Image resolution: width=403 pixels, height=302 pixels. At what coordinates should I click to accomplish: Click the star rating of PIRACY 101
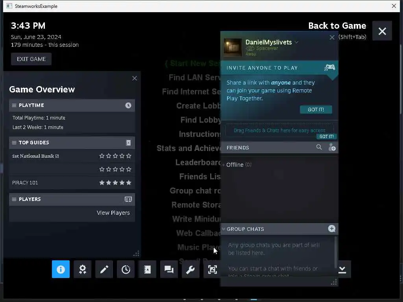(x=115, y=182)
